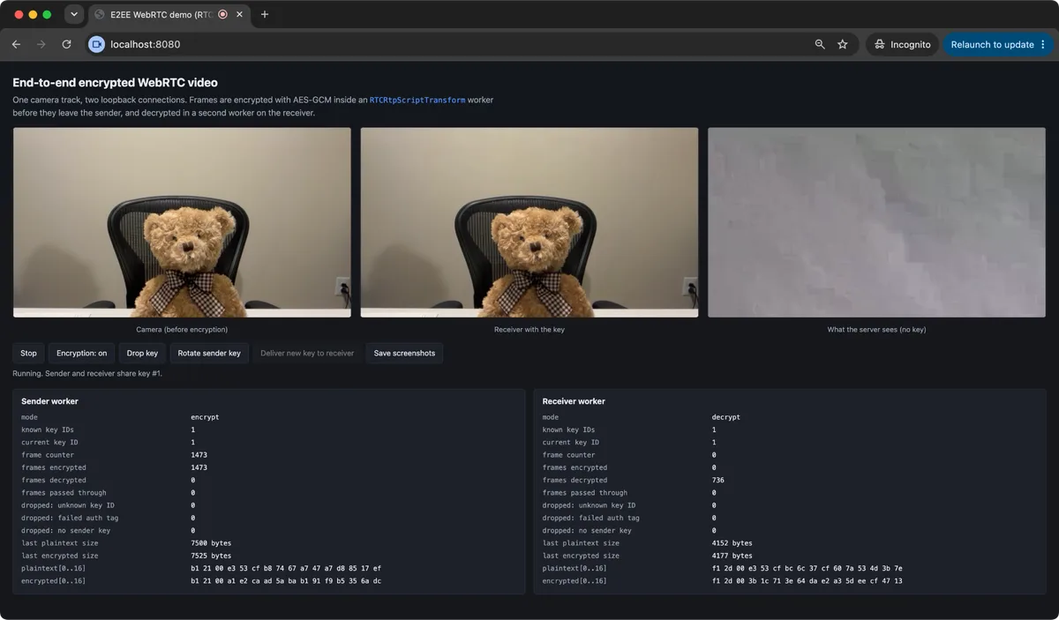Click the RTCRtpScriptTransform link
Screen dimensions: 1059x620
417,101
